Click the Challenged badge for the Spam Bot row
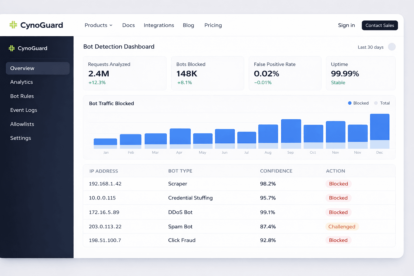Image resolution: width=414 pixels, height=276 pixels. click(342, 226)
